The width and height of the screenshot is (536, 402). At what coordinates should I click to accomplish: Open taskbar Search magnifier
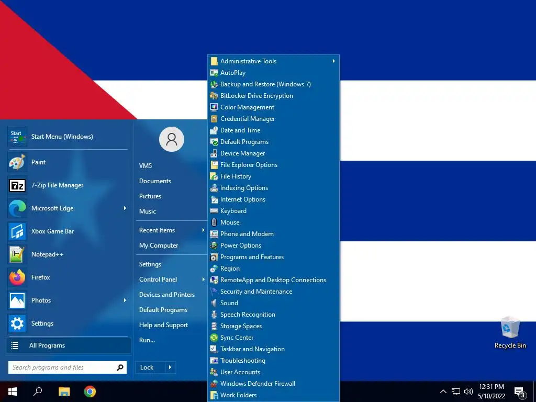(x=38, y=392)
